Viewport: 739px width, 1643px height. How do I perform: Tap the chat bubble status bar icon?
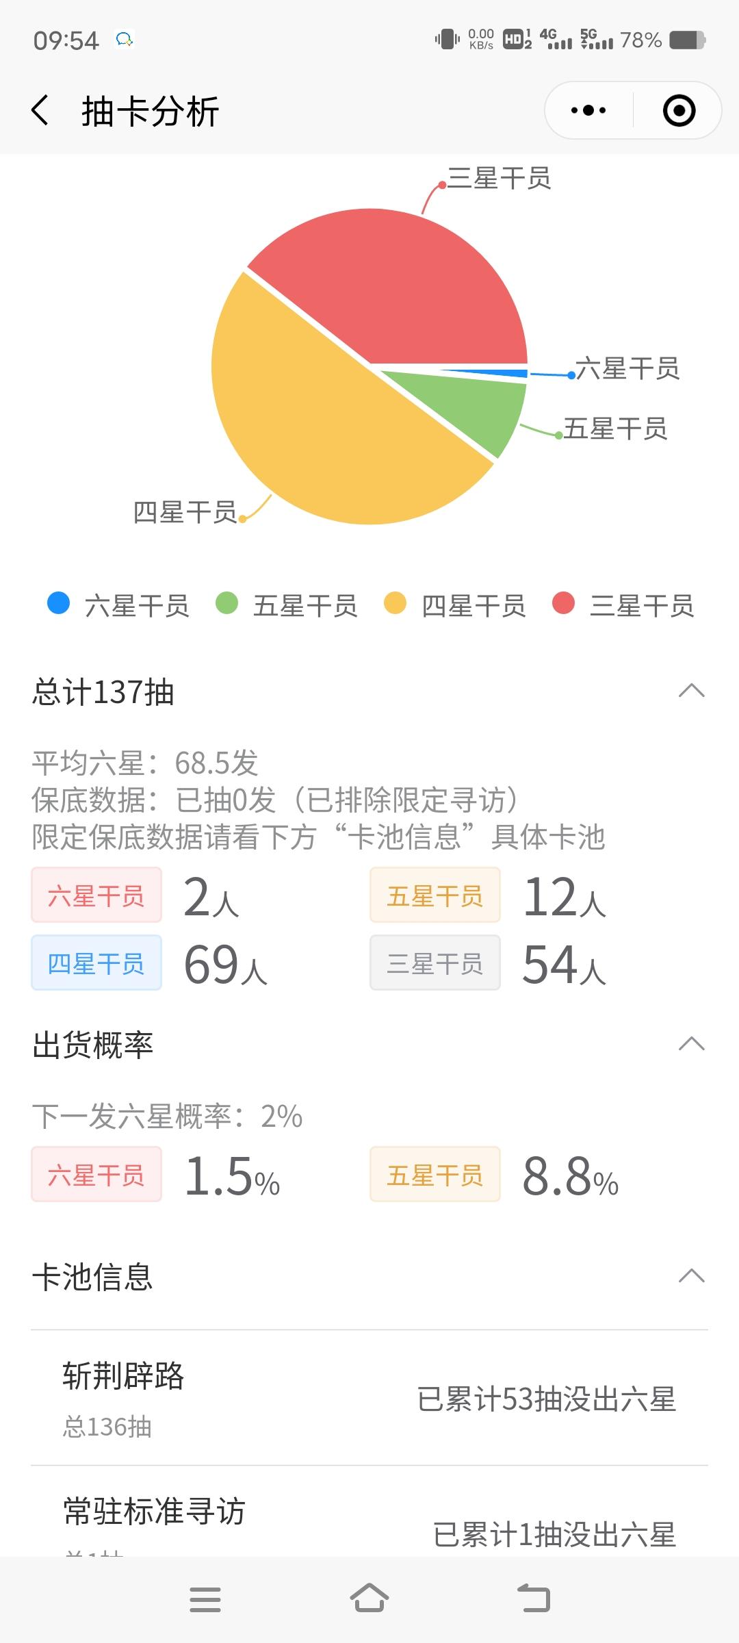coord(124,40)
